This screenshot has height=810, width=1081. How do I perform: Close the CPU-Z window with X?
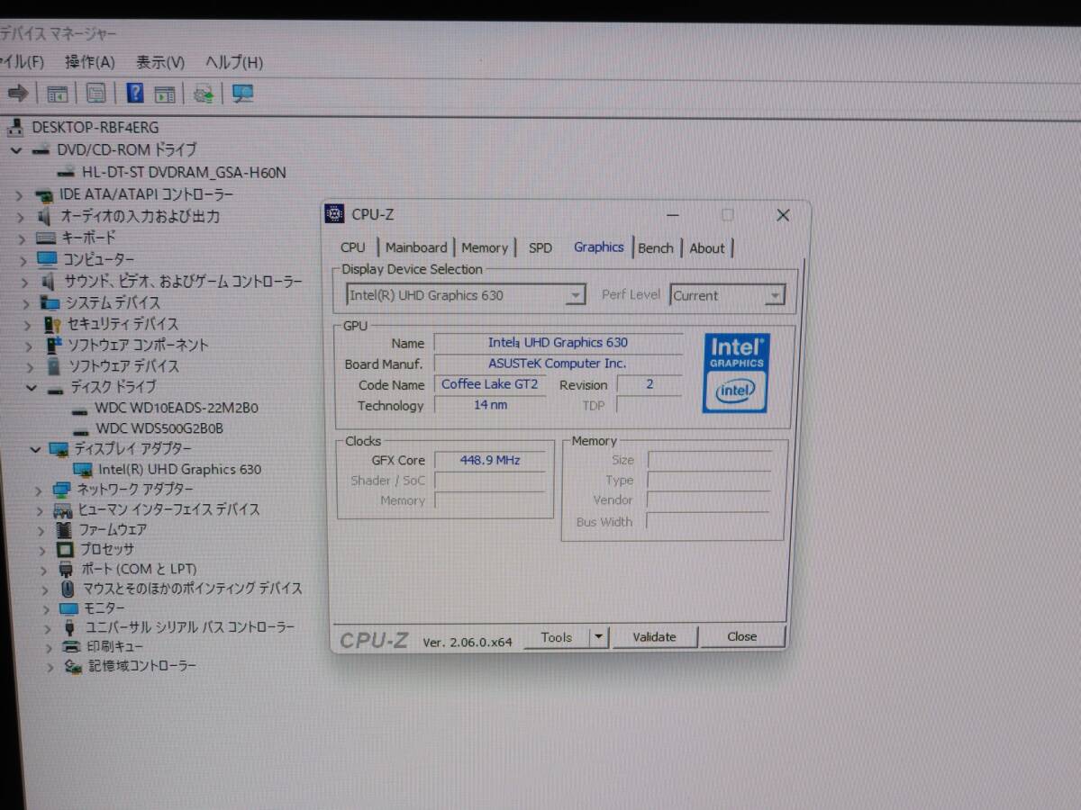[x=783, y=215]
